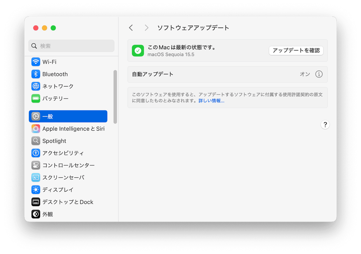Open ネットワーク globe icon
The image size is (361, 254).
[36, 86]
